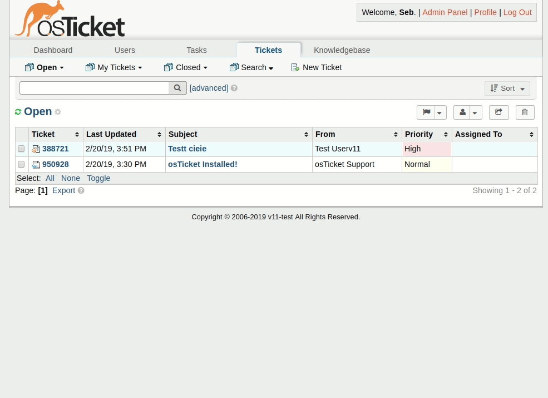The image size is (548, 398).
Task: Expand the flag action dropdown arrow
Action: pyautogui.click(x=439, y=112)
